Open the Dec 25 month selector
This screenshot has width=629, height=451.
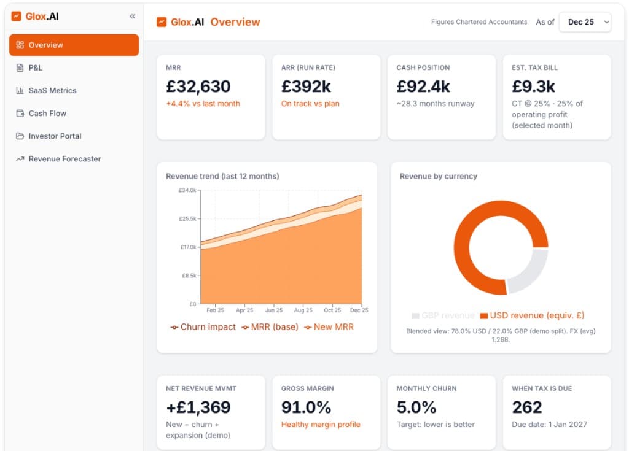(x=585, y=21)
